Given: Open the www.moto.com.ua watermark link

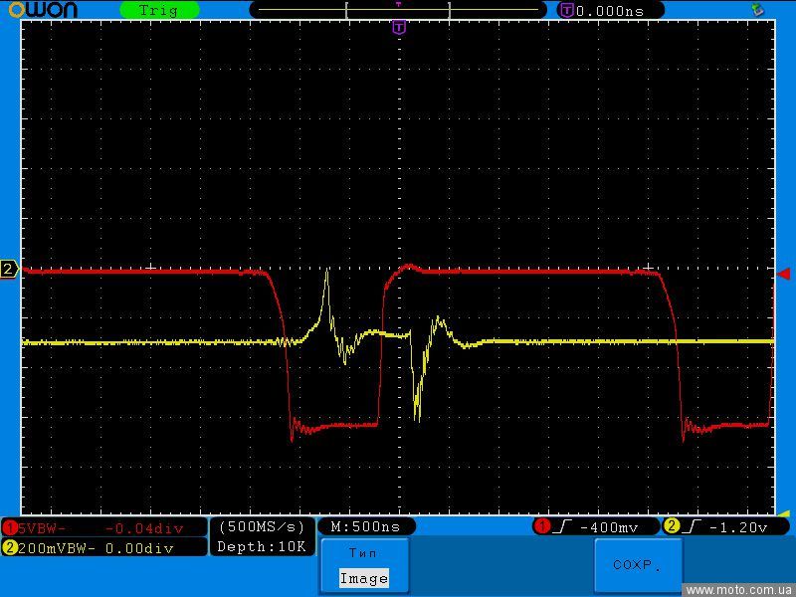Looking at the screenshot, I should pos(739,590).
